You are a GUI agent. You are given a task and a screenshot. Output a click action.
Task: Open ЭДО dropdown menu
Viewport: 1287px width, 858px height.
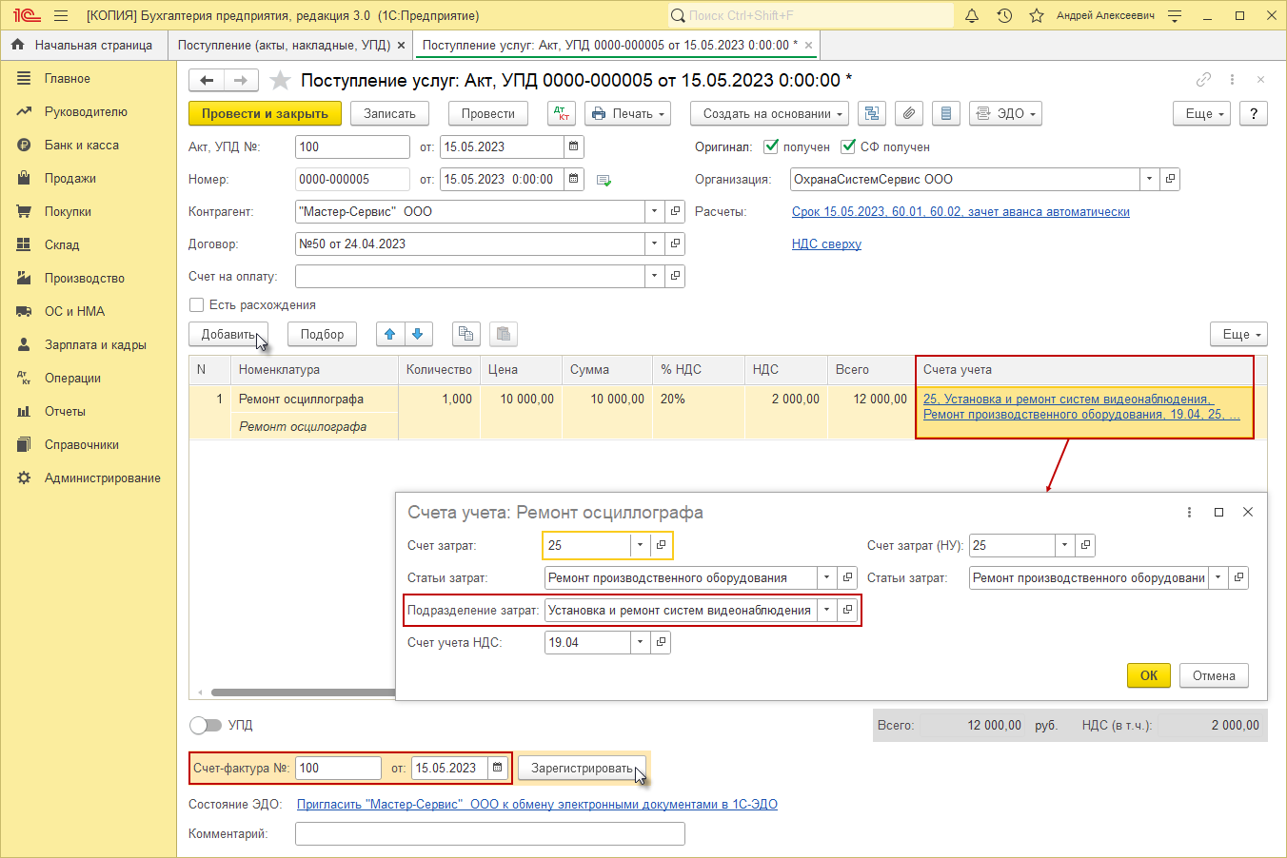click(x=1005, y=113)
